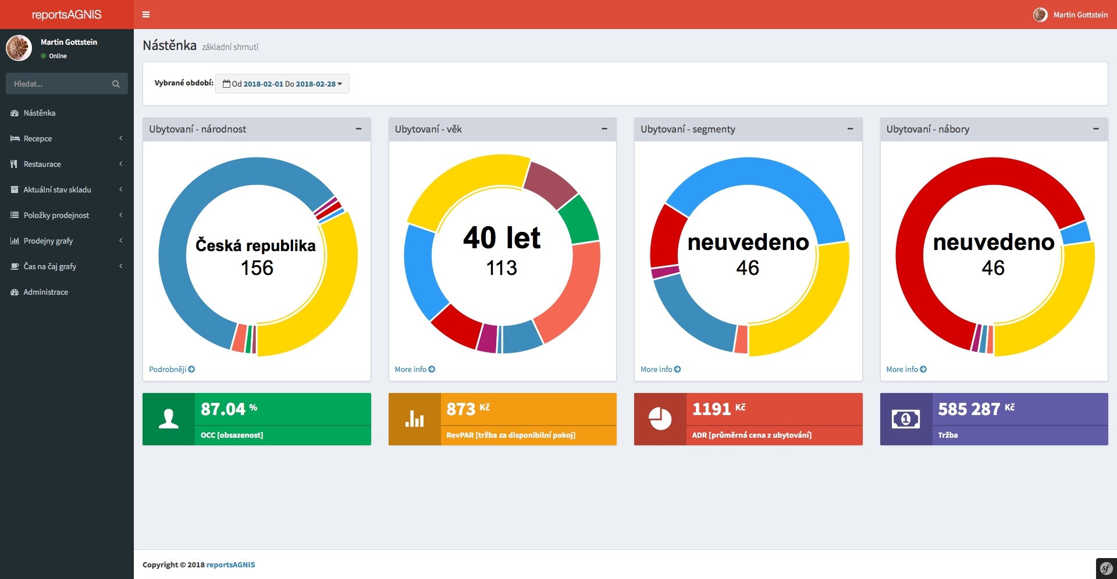Click the Symfony debug icon in the bottom corner
Screen dimensions: 1117x579
click(1106, 568)
